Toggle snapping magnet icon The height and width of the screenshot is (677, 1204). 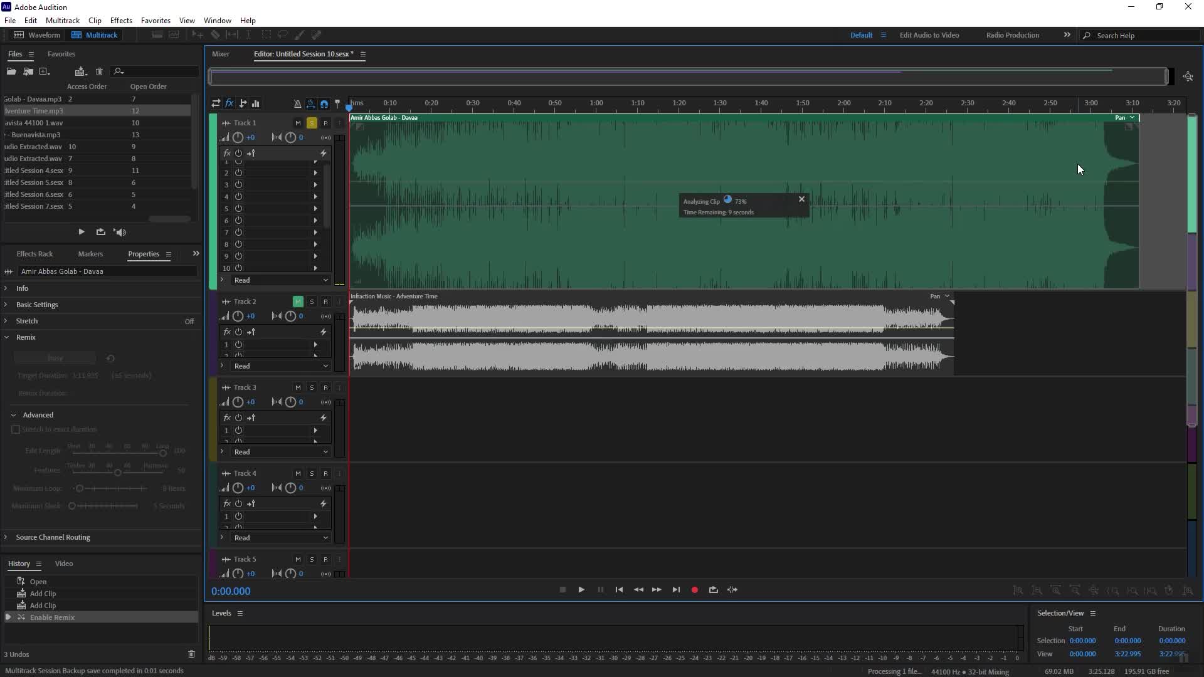coord(324,103)
